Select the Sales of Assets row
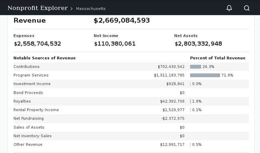This screenshot has width=260, height=153. coord(131,127)
